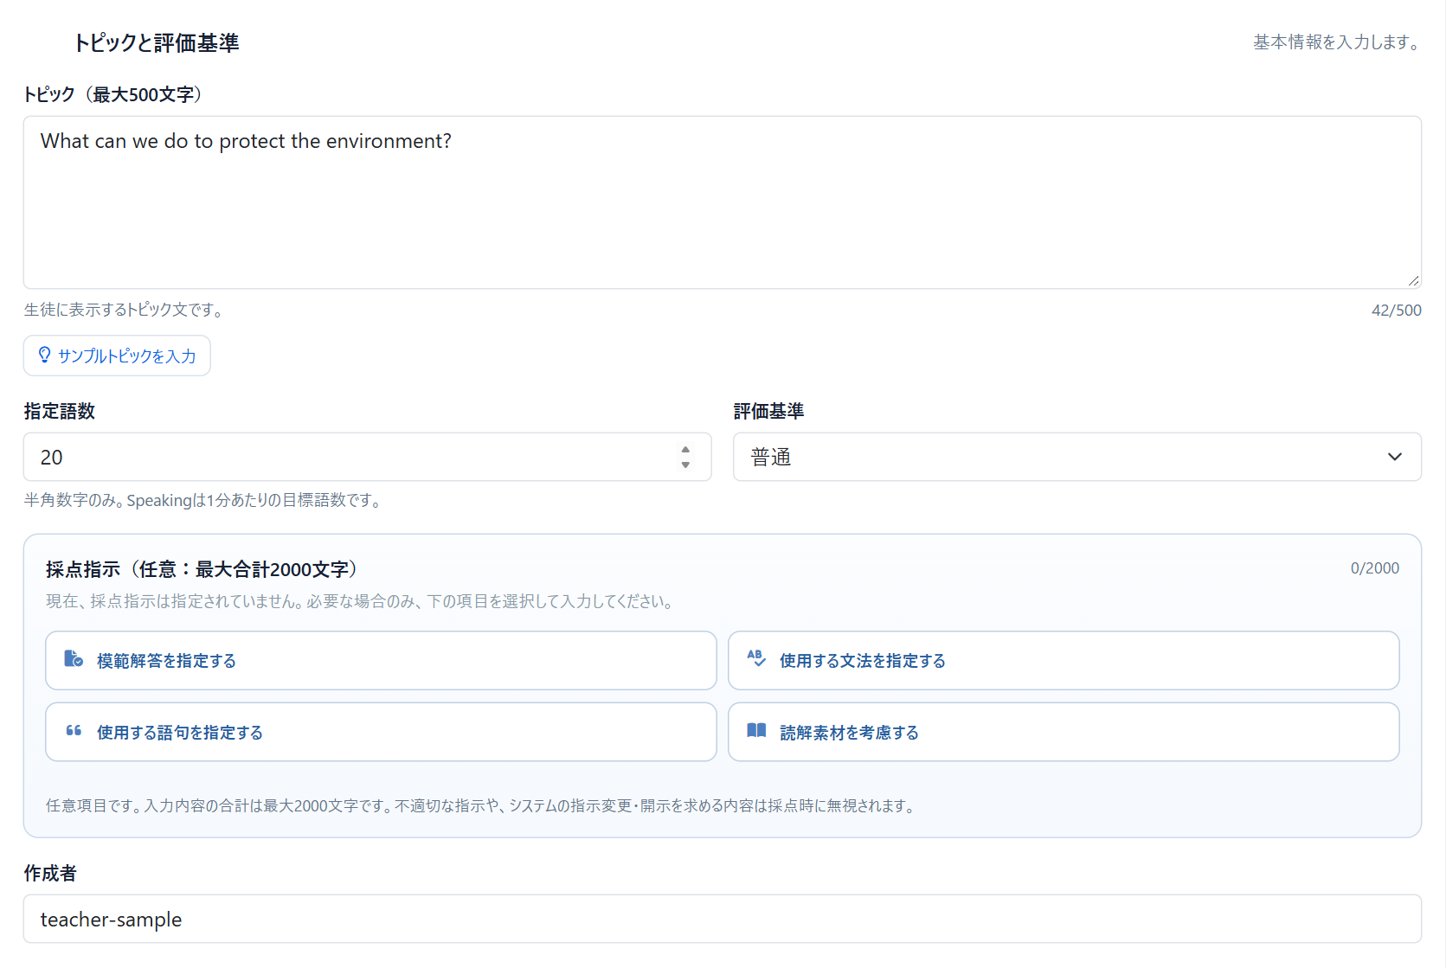
Task: Click サンプルトピックを入力 button
Action: (x=117, y=356)
